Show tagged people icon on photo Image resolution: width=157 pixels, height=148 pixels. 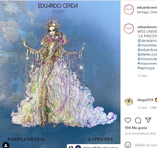tap(6, 145)
